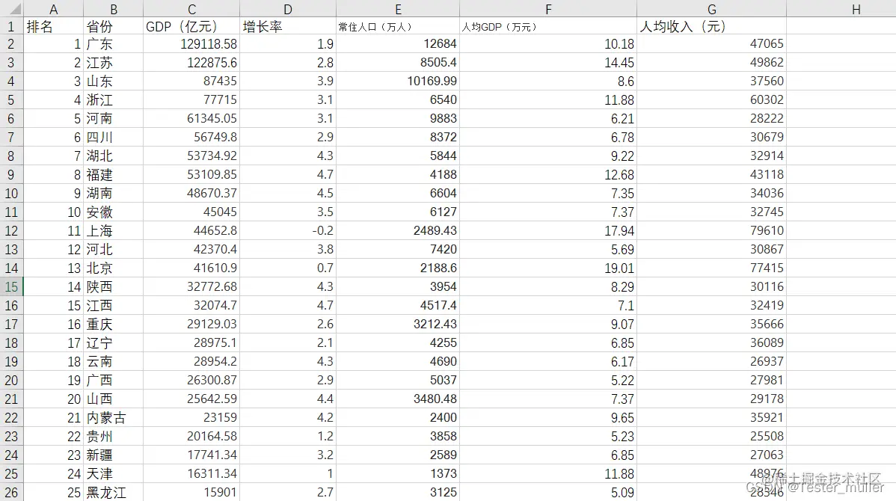Select the cell containing 新疆
The image size is (896, 501).
pyautogui.click(x=113, y=455)
